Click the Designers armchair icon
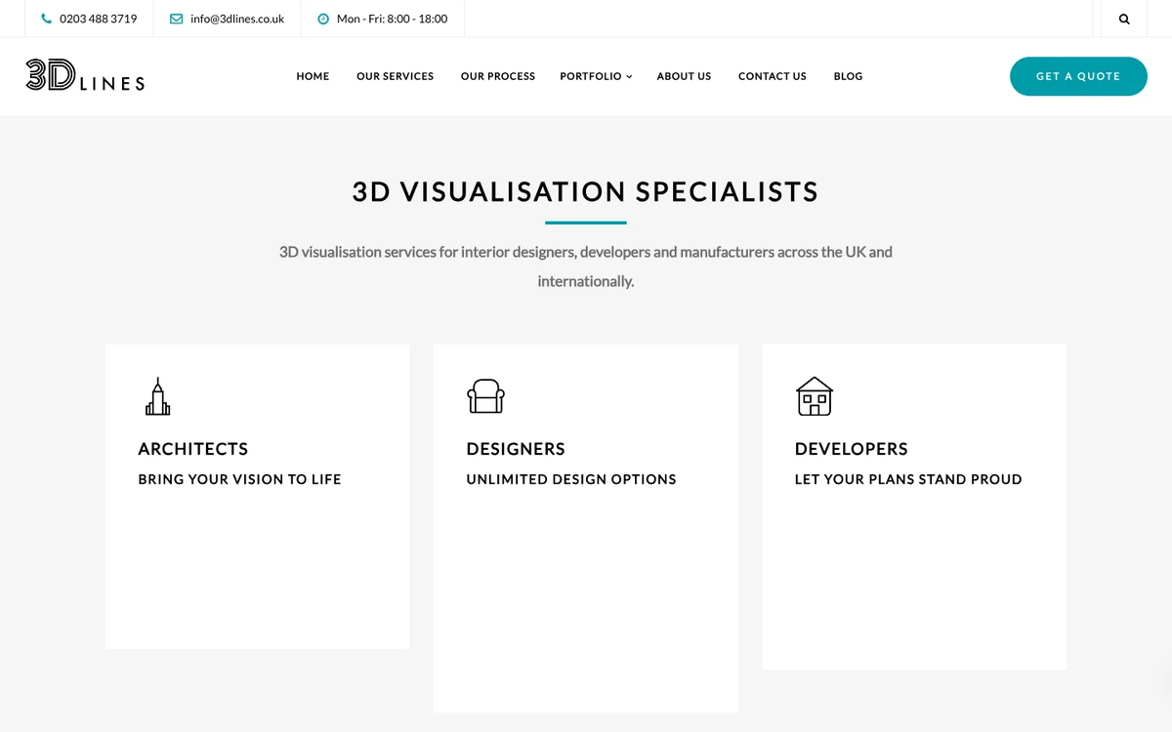This screenshot has width=1172, height=732. 485,396
